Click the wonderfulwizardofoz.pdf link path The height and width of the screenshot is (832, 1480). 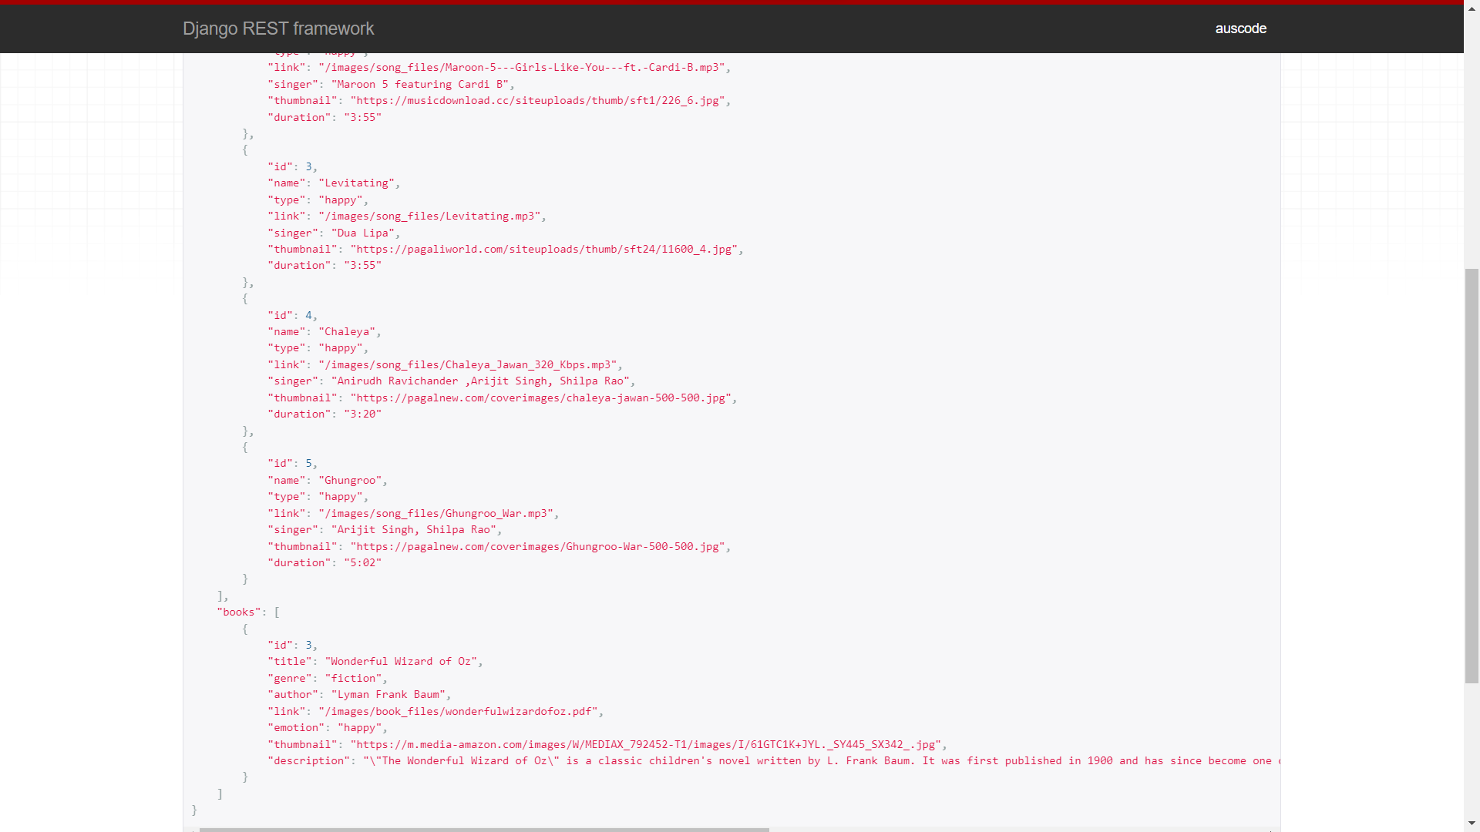tap(458, 712)
